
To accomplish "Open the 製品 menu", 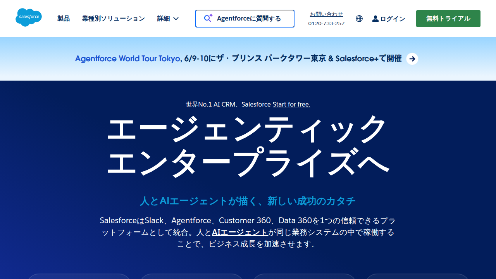I will pyautogui.click(x=64, y=19).
